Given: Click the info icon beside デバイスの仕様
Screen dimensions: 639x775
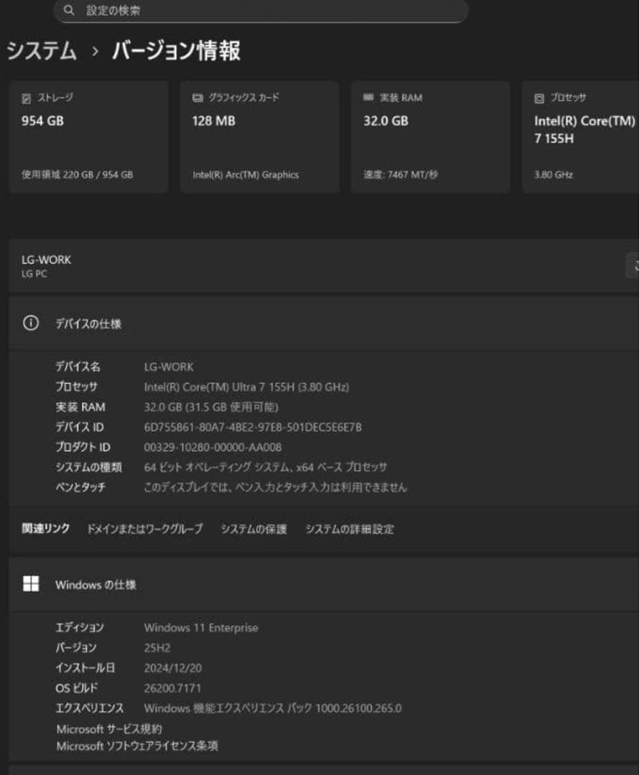Looking at the screenshot, I should click(31, 323).
